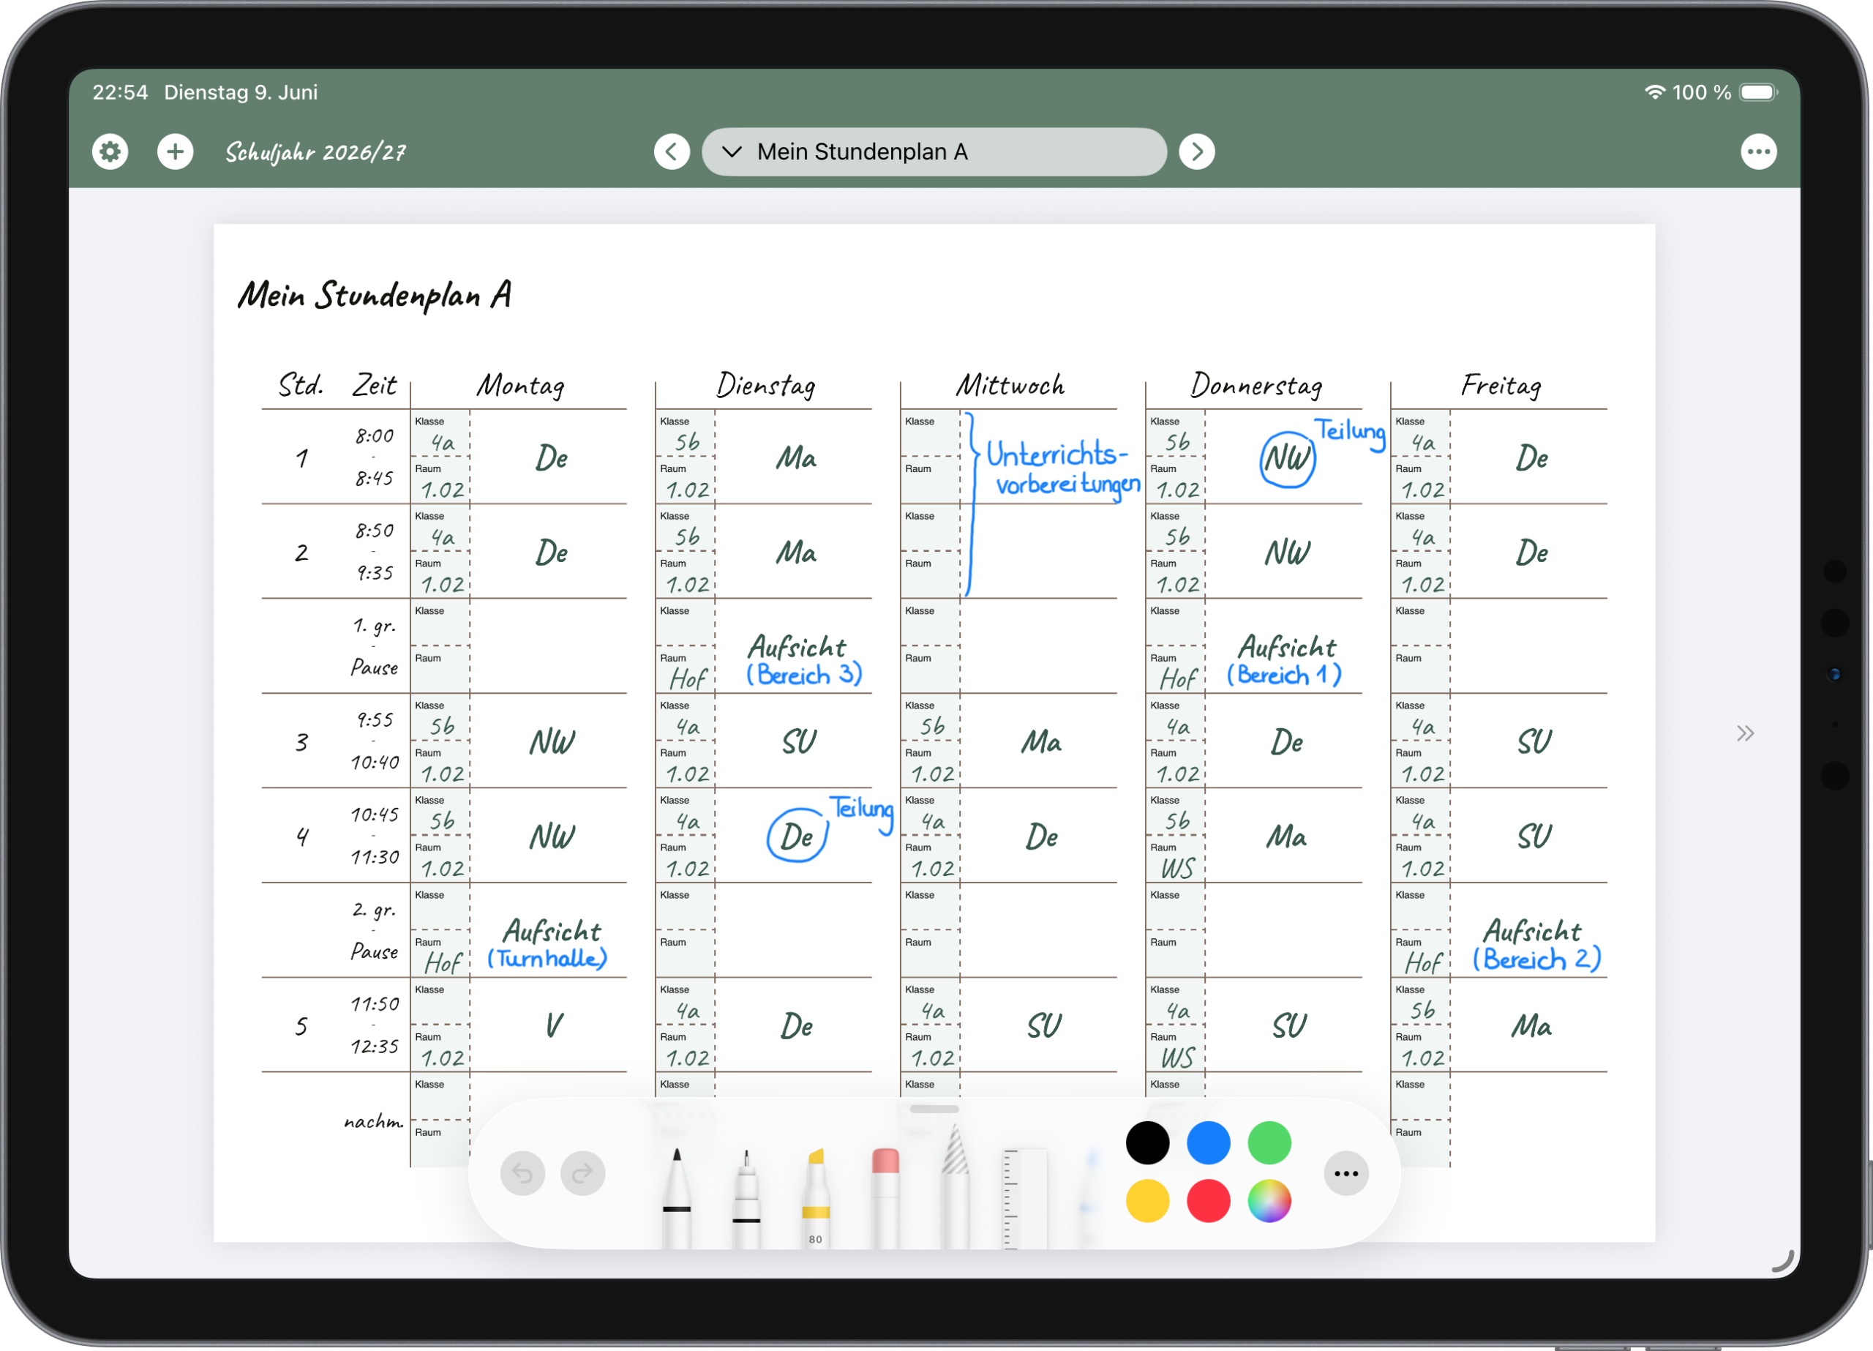Open the rainbow color picker
The height and width of the screenshot is (1351, 1873).
point(1269,1202)
